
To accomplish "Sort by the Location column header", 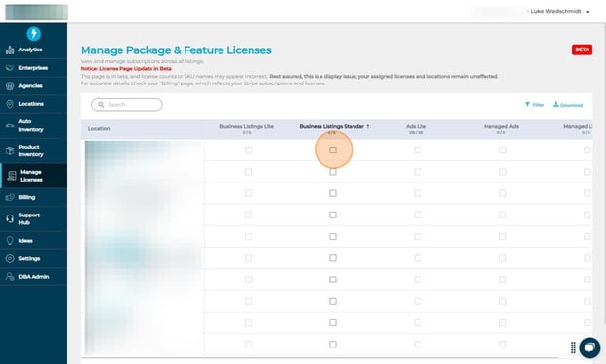I will pos(99,129).
